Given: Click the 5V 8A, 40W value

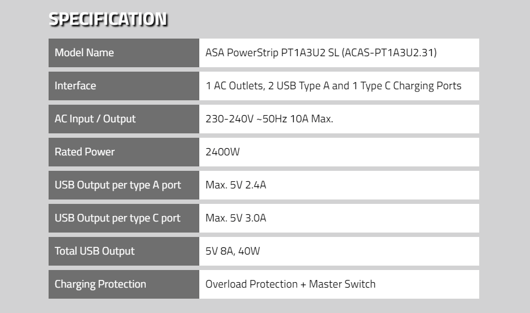Looking at the screenshot, I should 232,251.
